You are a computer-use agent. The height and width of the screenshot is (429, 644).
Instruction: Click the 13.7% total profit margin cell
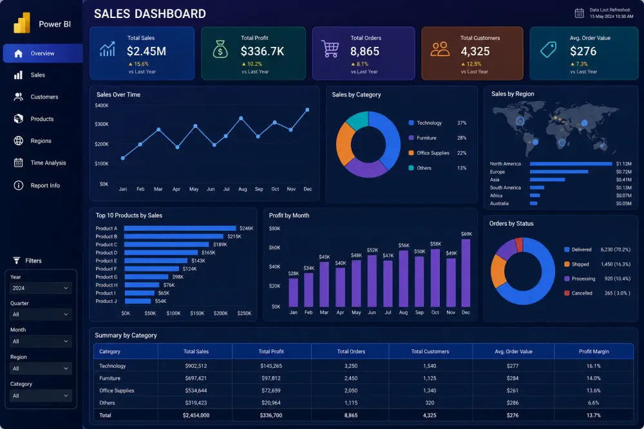594,415
